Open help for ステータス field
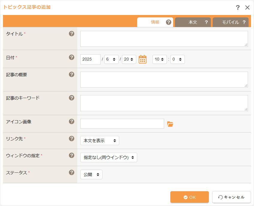254x206 pixels. (72, 172)
